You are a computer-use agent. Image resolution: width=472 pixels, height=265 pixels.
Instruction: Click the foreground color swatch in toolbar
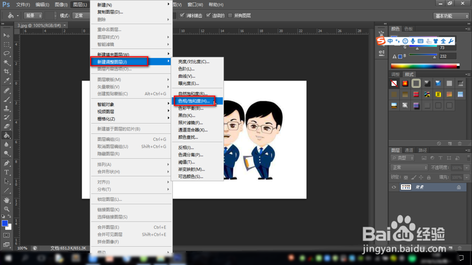5,223
